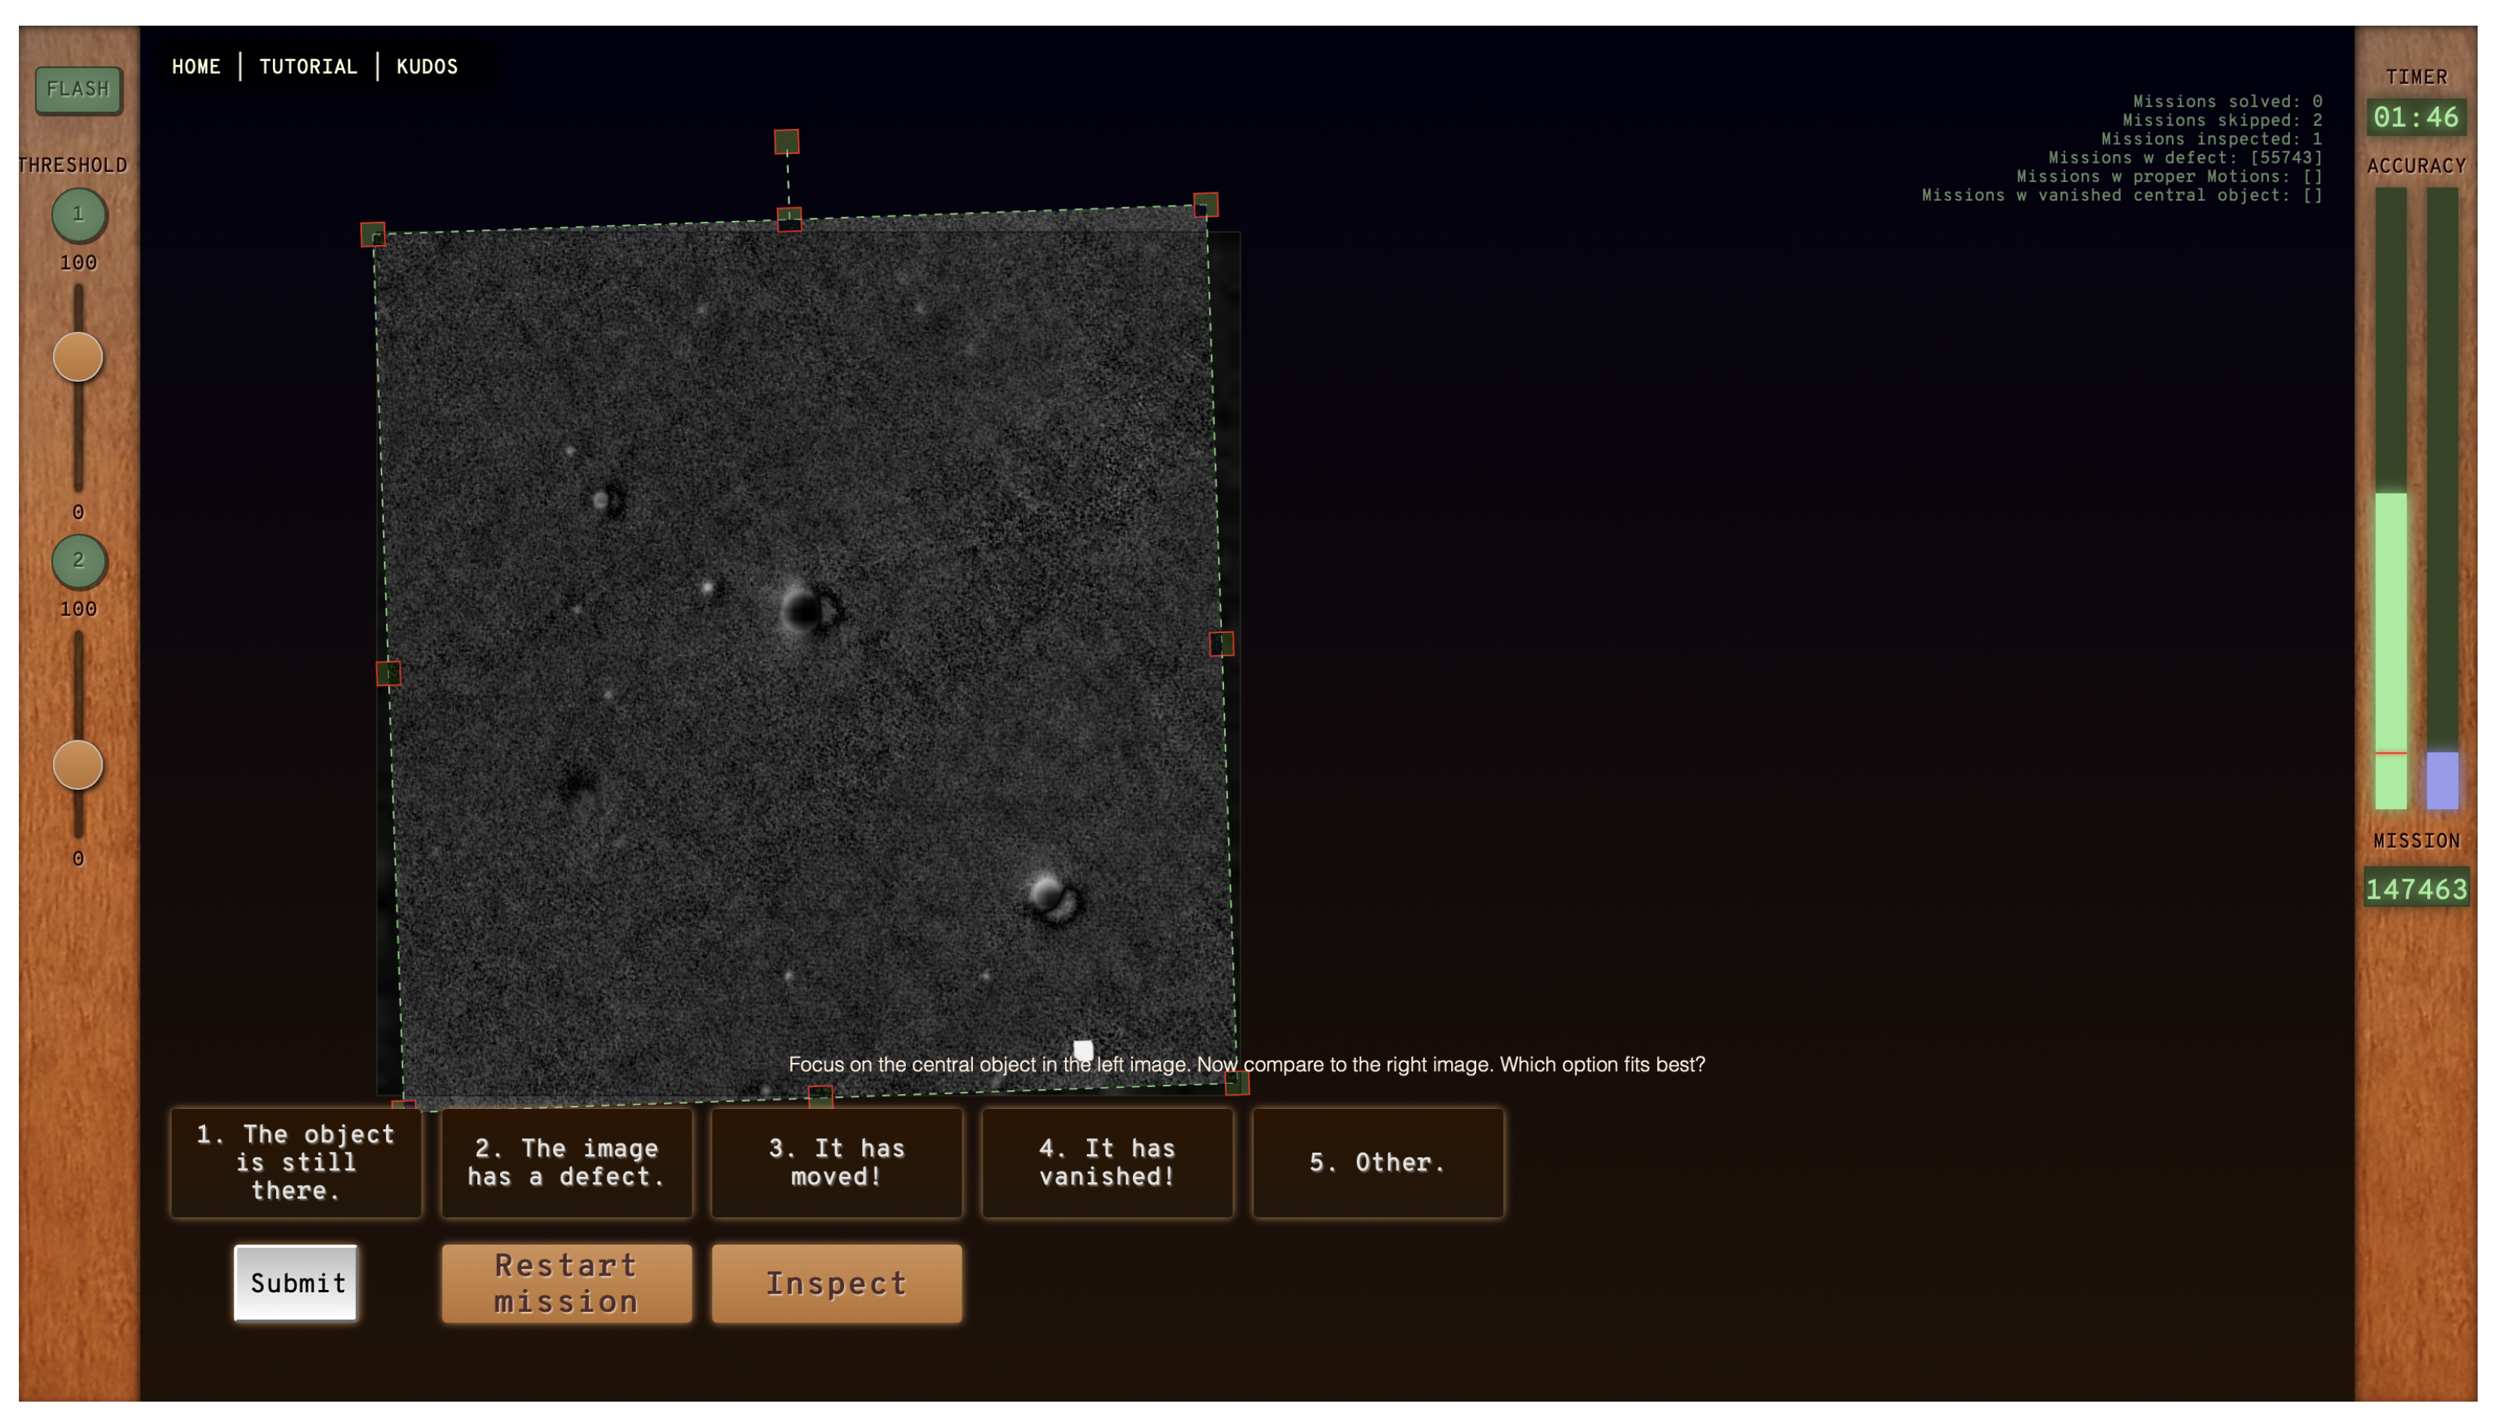Click the left-middle edge transform handle
2495x1422 pixels.
click(388, 674)
